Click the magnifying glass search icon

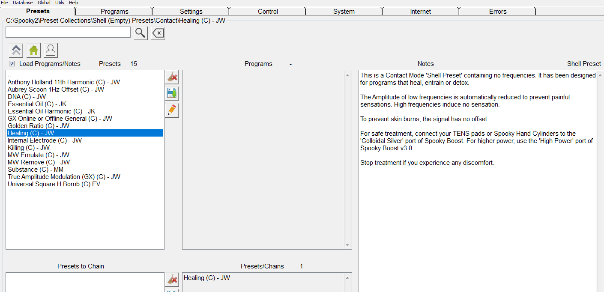pos(141,33)
